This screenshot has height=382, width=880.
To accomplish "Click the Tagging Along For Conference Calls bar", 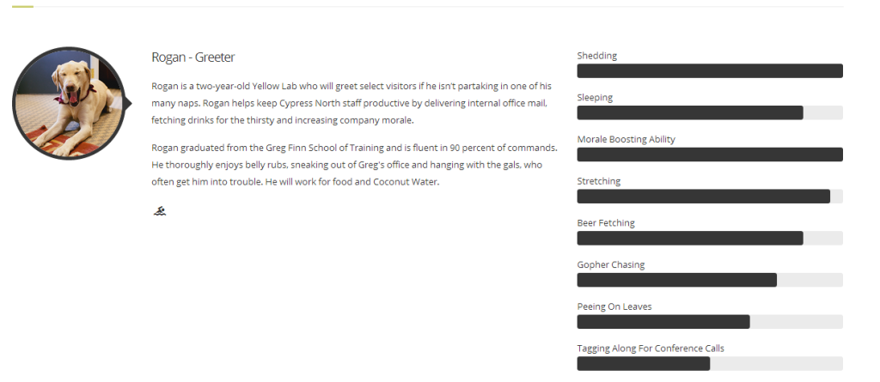I will pos(710,363).
